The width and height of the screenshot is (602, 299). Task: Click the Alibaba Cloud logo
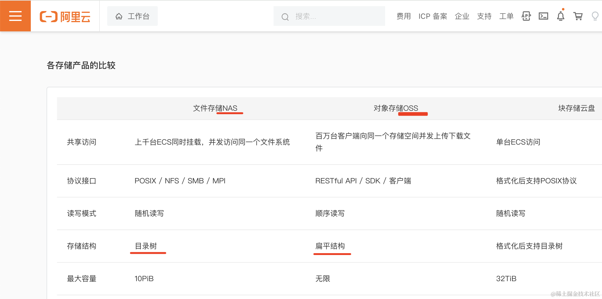point(65,16)
